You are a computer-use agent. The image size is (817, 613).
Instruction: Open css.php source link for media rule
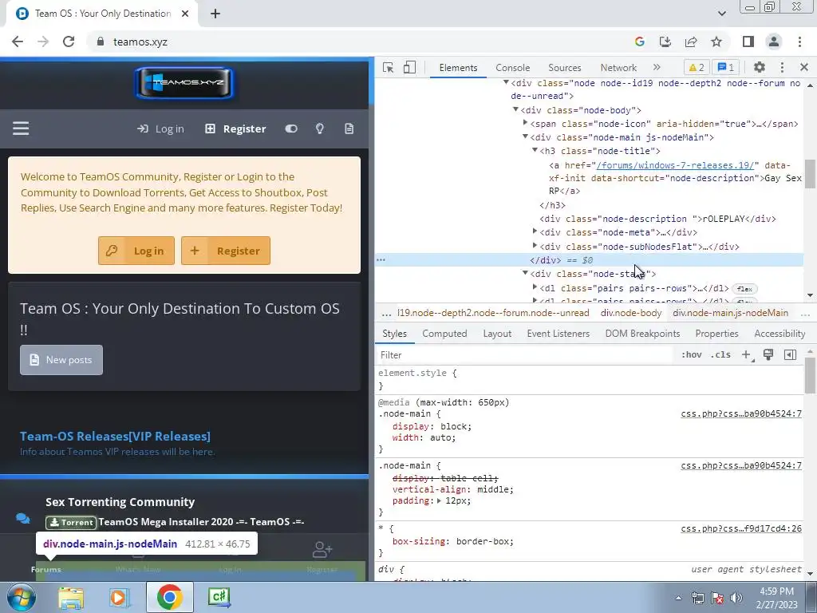point(741,414)
